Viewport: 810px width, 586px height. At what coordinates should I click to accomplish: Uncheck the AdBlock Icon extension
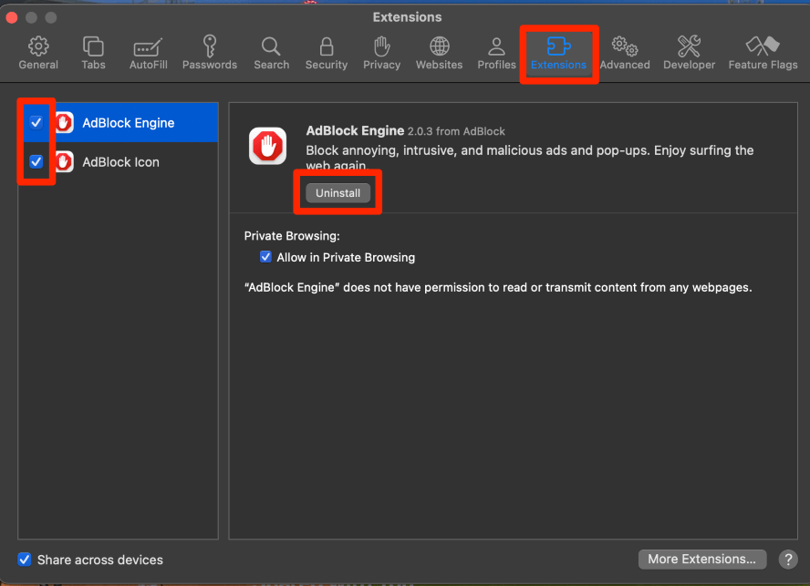[x=36, y=162]
